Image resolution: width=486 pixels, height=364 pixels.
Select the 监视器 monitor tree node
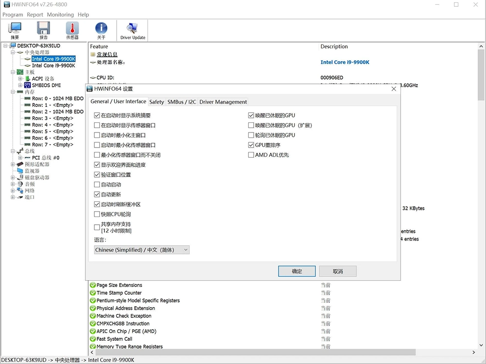32,171
